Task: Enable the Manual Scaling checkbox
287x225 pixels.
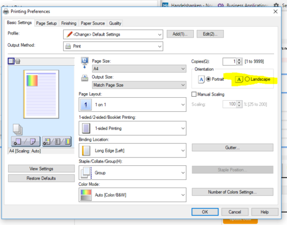Action: pos(194,94)
